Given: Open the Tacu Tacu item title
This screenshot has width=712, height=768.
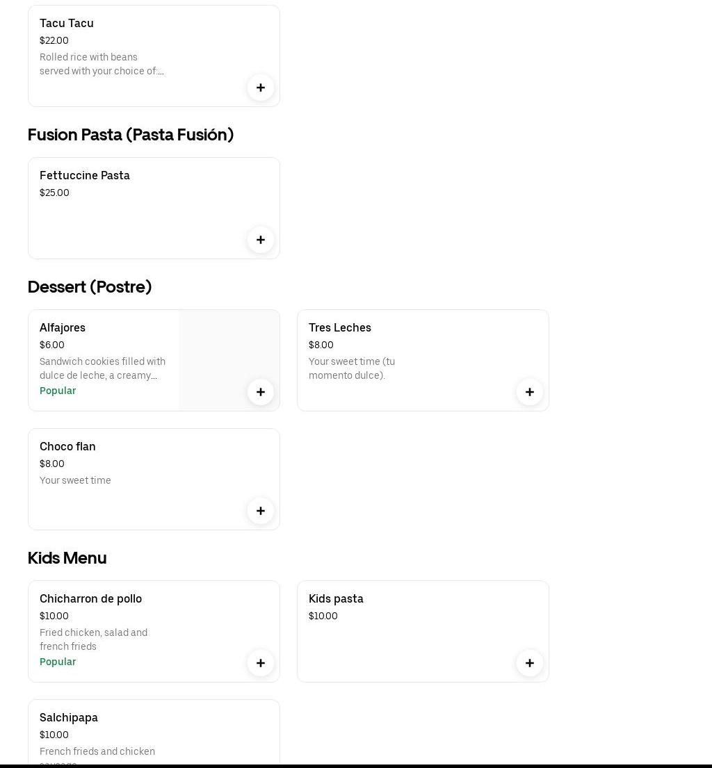Looking at the screenshot, I should click(x=67, y=23).
